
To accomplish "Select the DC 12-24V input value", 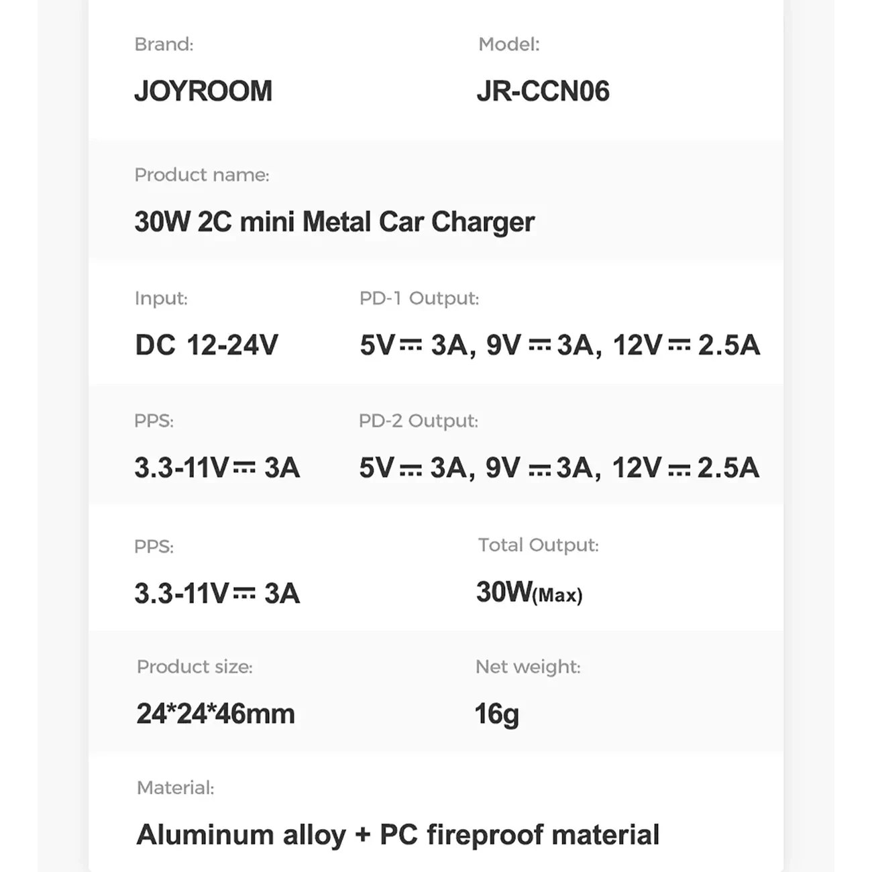I will pos(206,345).
